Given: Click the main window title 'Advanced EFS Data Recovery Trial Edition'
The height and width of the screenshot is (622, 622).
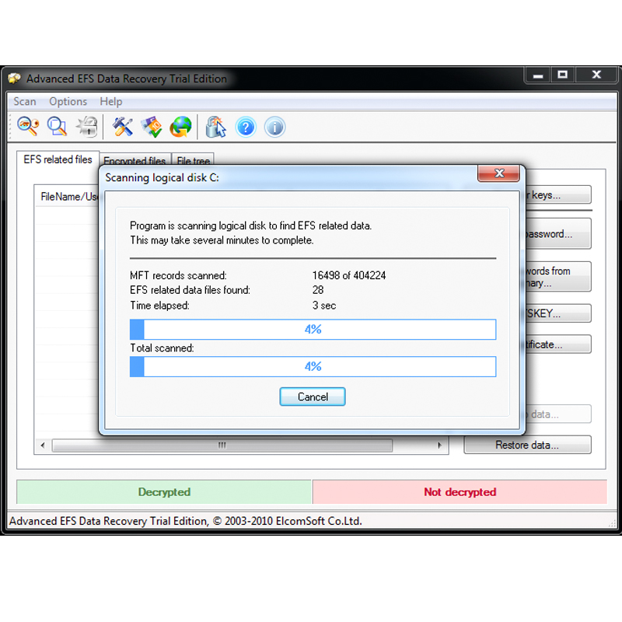Looking at the screenshot, I should point(127,79).
